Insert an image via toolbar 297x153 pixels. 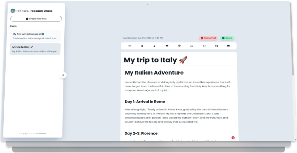[x=228, y=46]
